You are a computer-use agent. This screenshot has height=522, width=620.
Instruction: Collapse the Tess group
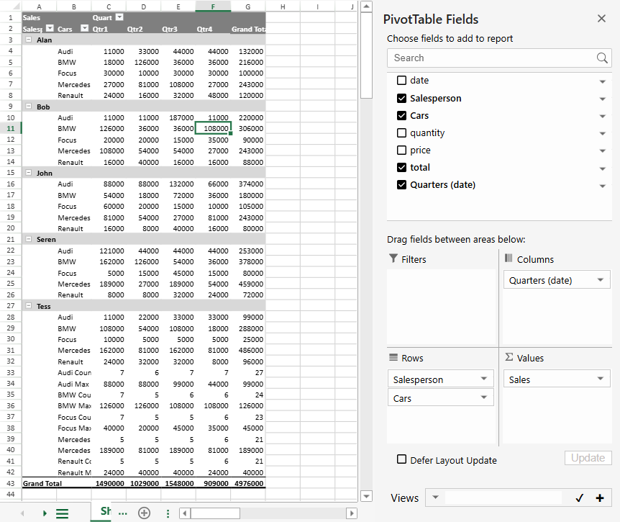(x=29, y=305)
